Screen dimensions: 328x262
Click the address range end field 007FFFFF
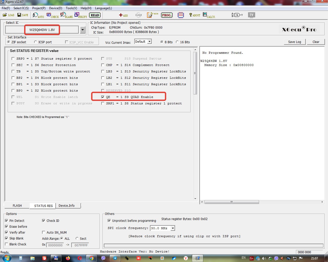point(80,245)
